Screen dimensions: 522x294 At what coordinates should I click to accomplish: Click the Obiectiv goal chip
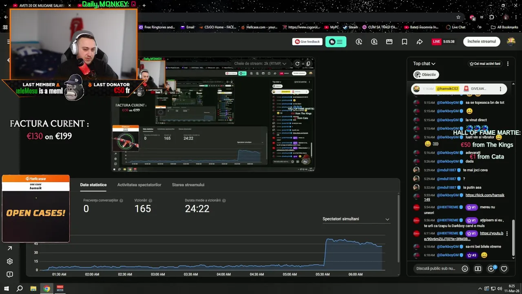426,75
